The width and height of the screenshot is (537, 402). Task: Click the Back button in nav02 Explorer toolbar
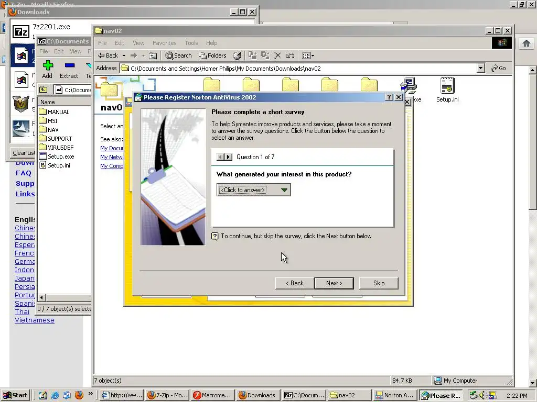[x=108, y=55]
